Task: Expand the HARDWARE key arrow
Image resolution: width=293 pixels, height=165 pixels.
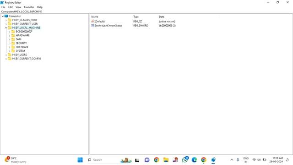Action: pos(10,36)
